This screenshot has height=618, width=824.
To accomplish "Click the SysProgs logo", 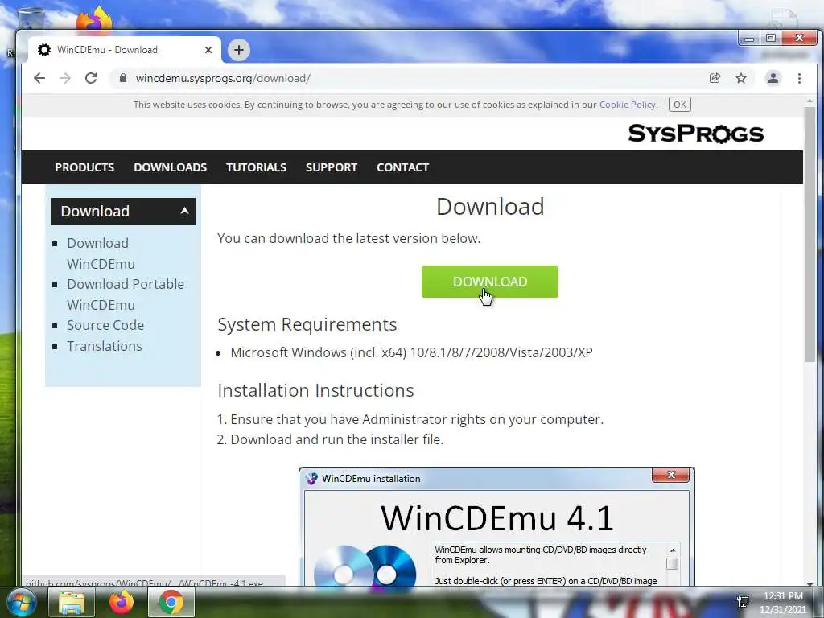I will [696, 134].
